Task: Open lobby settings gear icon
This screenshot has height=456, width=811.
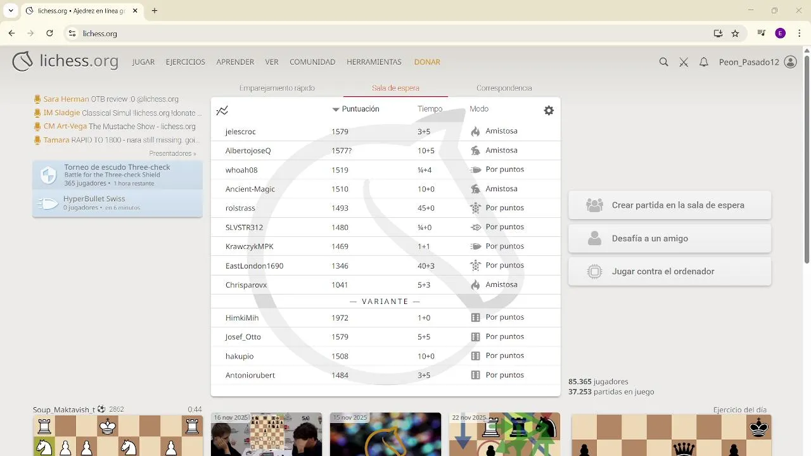Action: click(549, 110)
